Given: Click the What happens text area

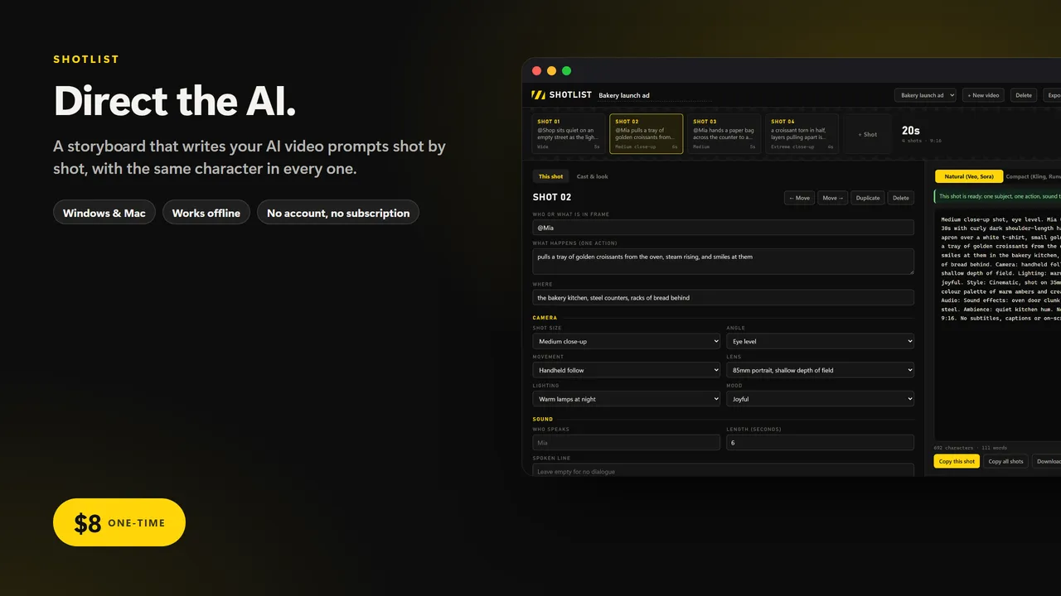Looking at the screenshot, I should (724, 262).
